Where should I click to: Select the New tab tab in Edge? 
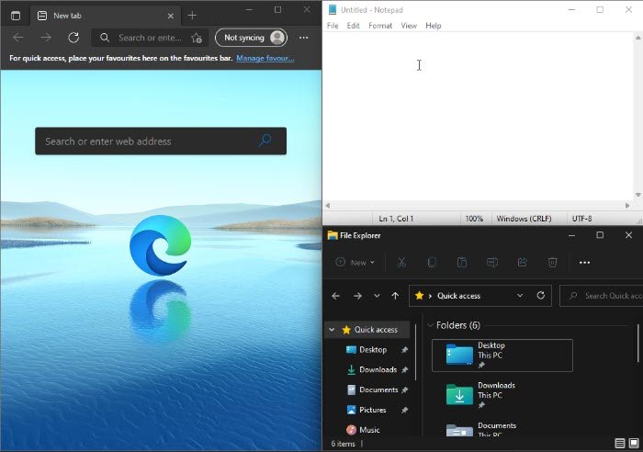click(106, 16)
